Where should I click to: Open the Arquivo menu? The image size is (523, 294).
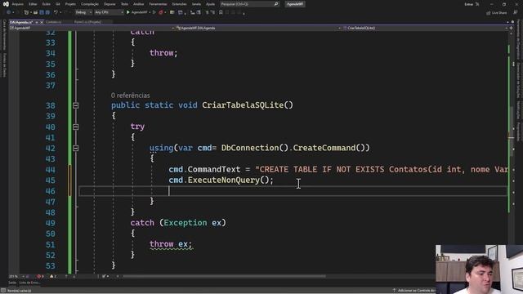point(18,4)
